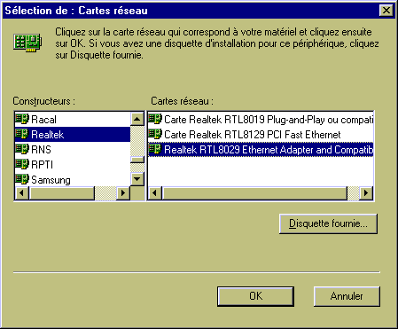
Task: Select Realtek RTL8029 Ethernet Adapter entry
Action: (x=261, y=150)
